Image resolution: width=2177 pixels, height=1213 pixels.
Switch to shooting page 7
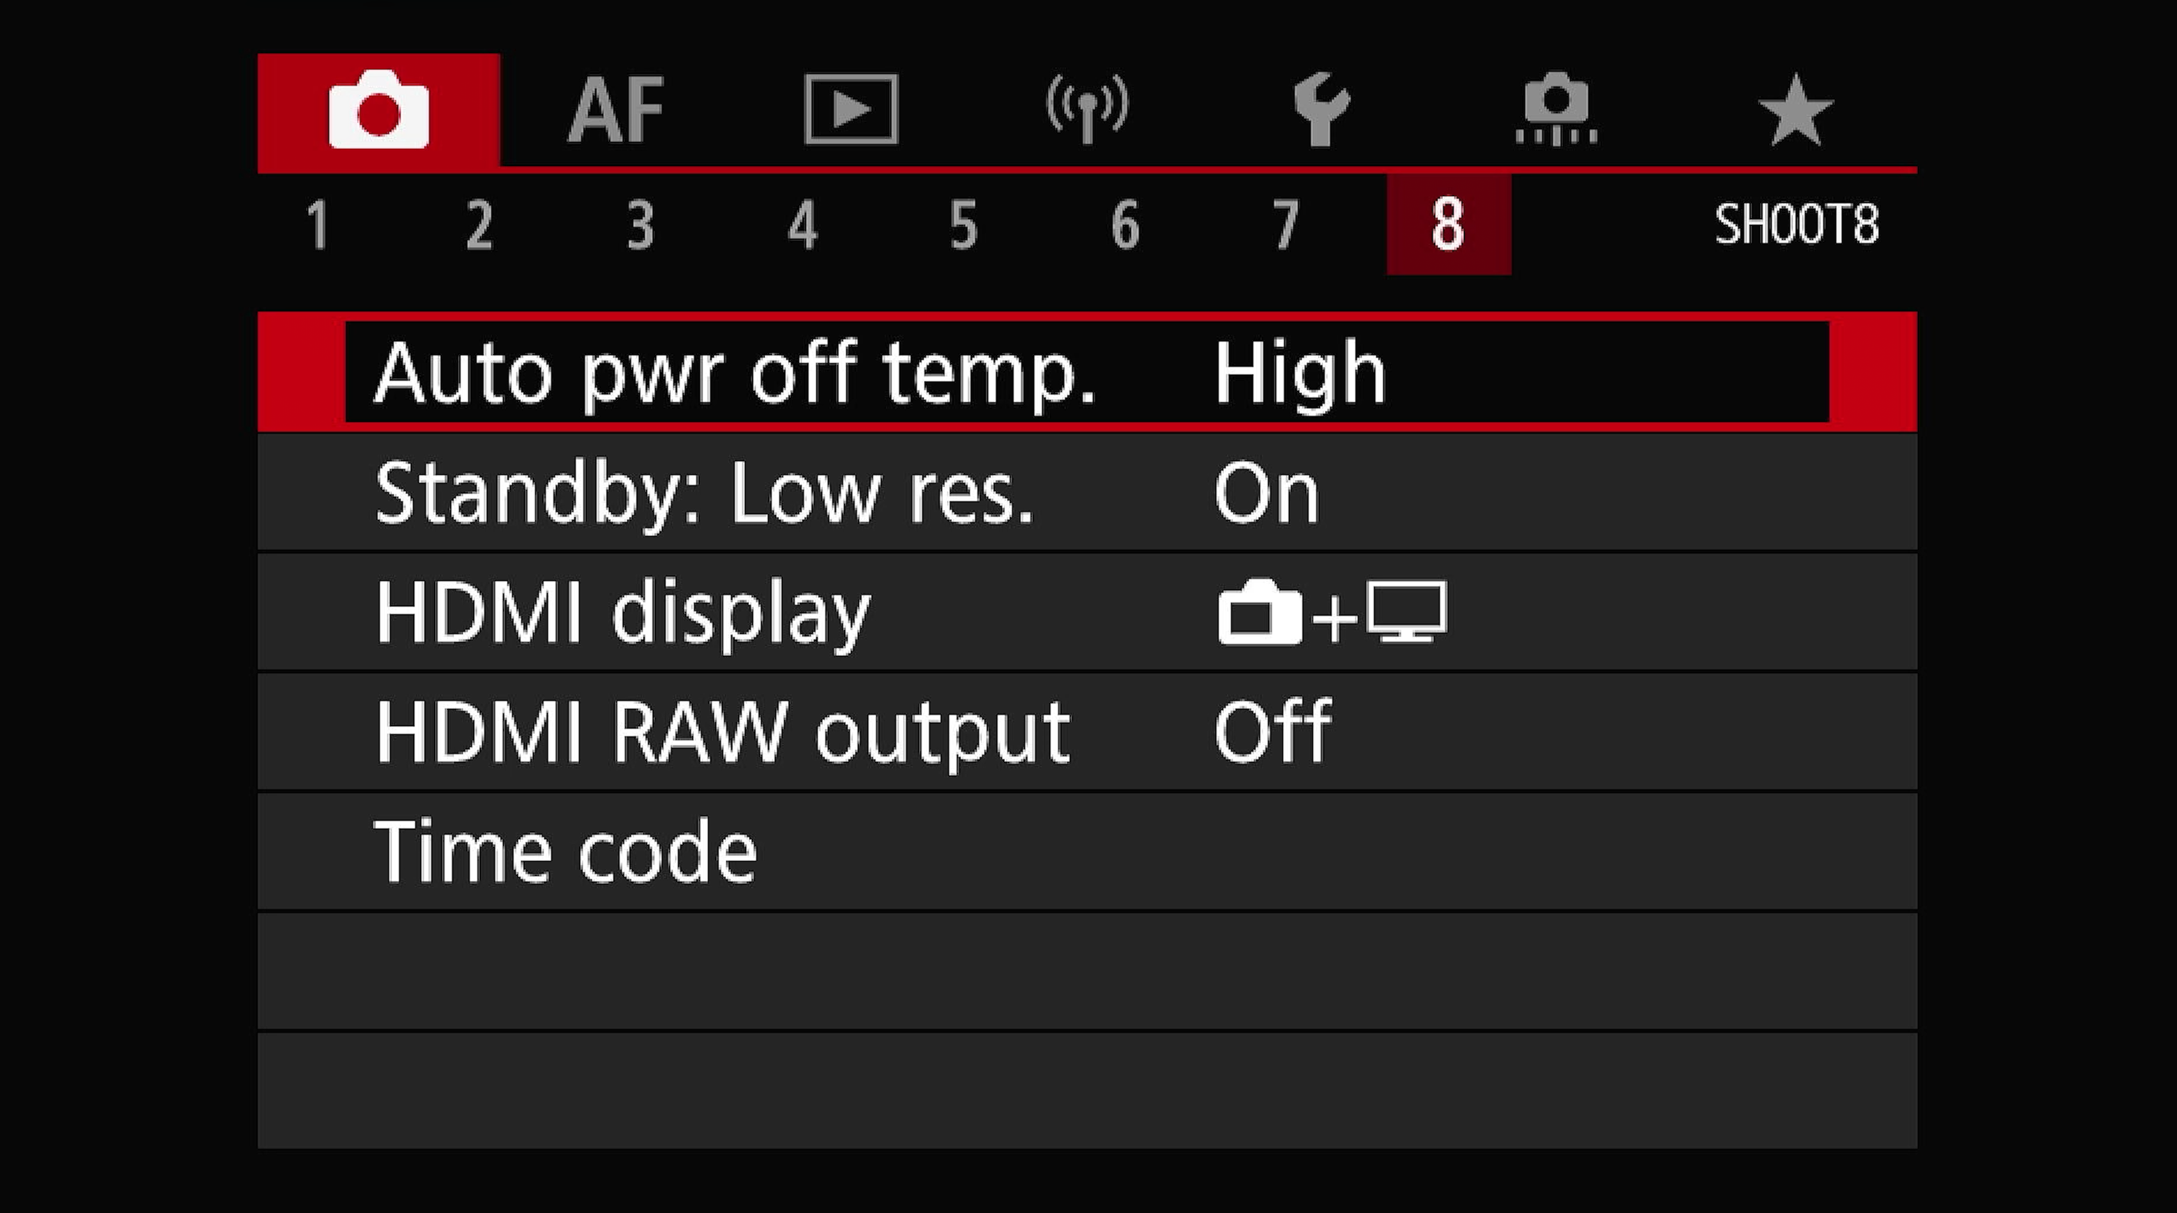(x=1286, y=226)
